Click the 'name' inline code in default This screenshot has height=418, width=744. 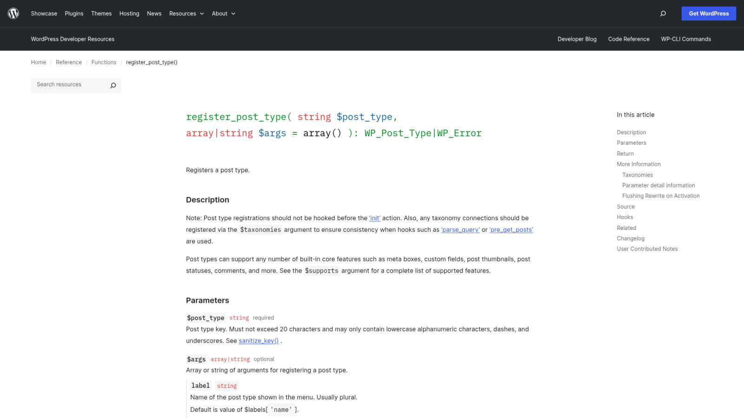pyautogui.click(x=281, y=410)
